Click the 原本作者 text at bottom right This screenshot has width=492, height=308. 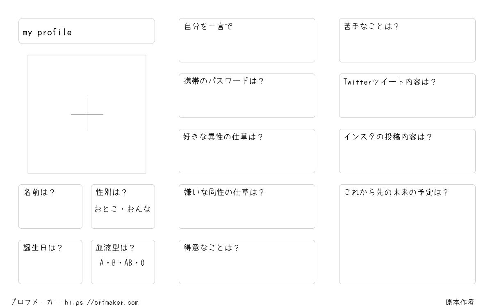coord(460,302)
